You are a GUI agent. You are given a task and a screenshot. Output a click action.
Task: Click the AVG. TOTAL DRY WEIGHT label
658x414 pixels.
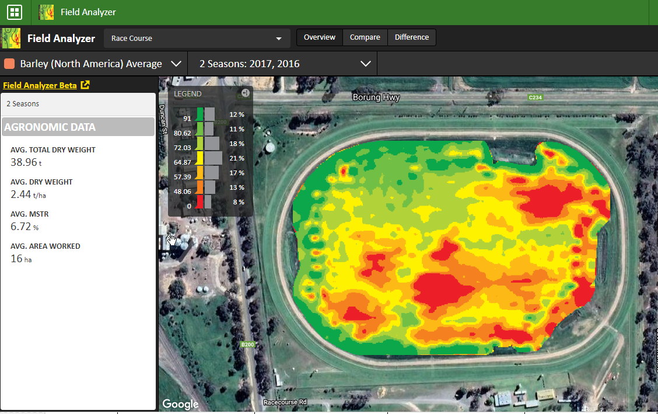click(x=53, y=150)
